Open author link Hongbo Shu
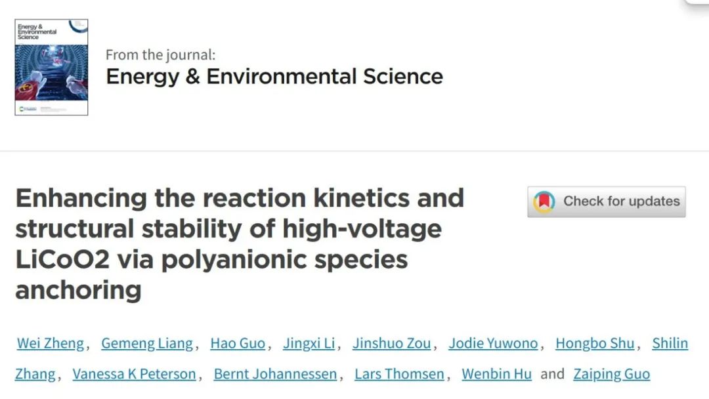 point(595,343)
